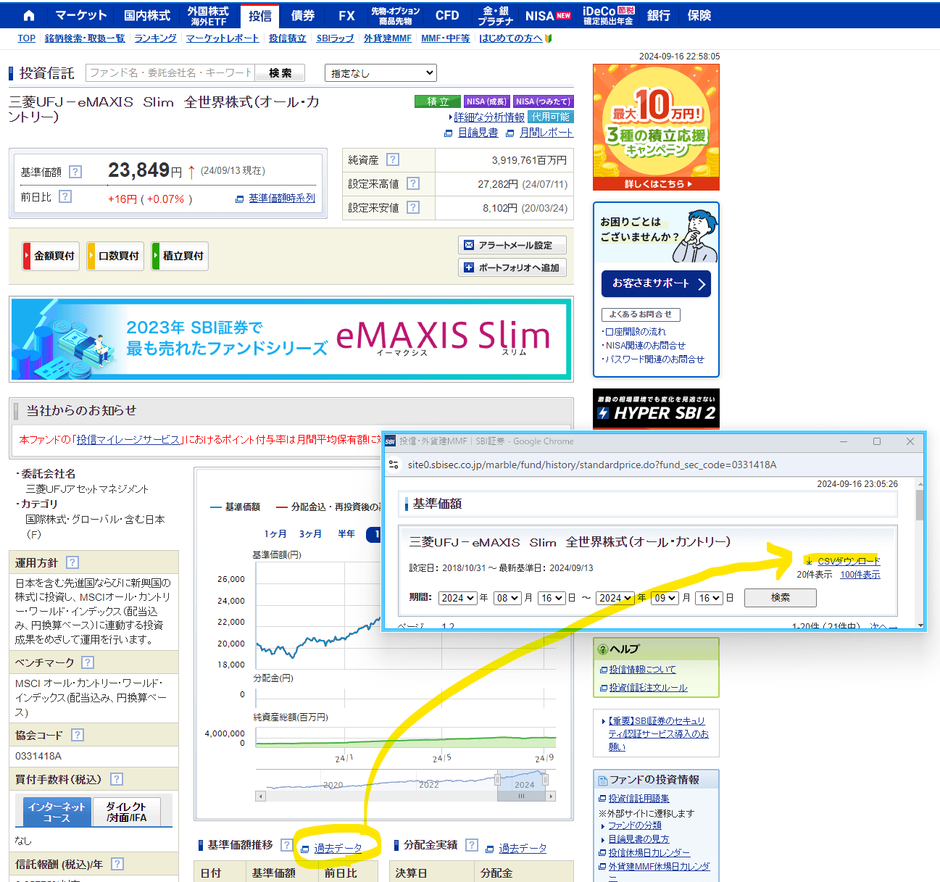The image size is (940, 882).
Task: Open 目論見書 link
Action: (478, 133)
